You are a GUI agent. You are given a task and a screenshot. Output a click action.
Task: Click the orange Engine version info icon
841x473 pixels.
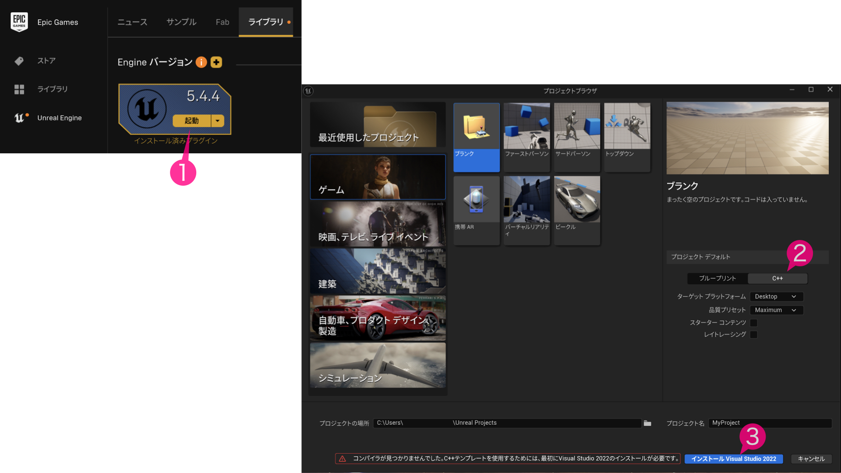click(x=201, y=62)
